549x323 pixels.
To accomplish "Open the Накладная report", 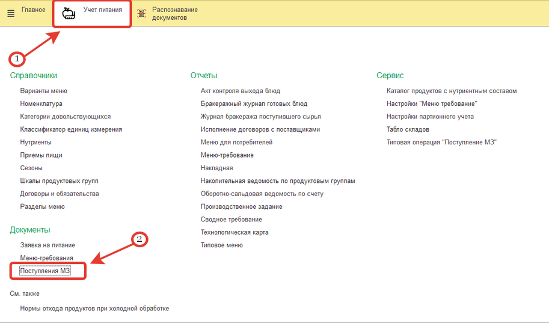I will coord(216,168).
